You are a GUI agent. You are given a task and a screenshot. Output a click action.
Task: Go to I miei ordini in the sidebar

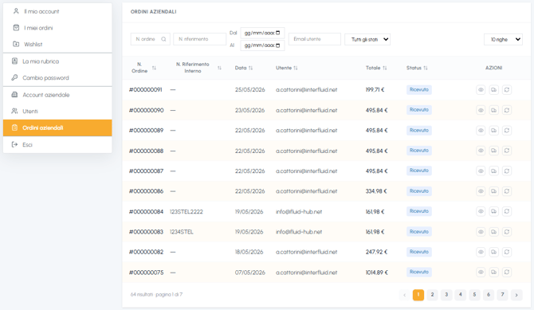(x=57, y=28)
